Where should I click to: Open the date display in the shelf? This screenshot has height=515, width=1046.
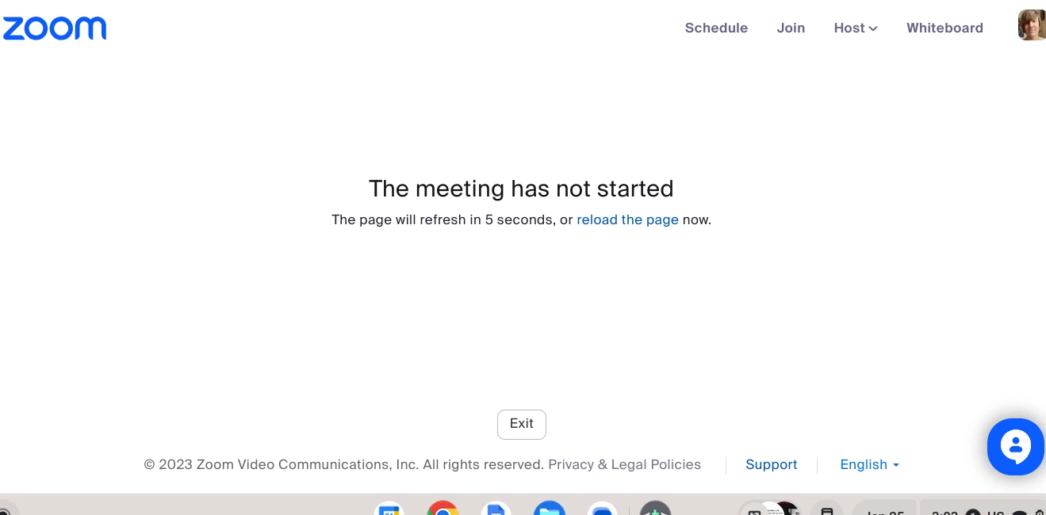click(884, 509)
